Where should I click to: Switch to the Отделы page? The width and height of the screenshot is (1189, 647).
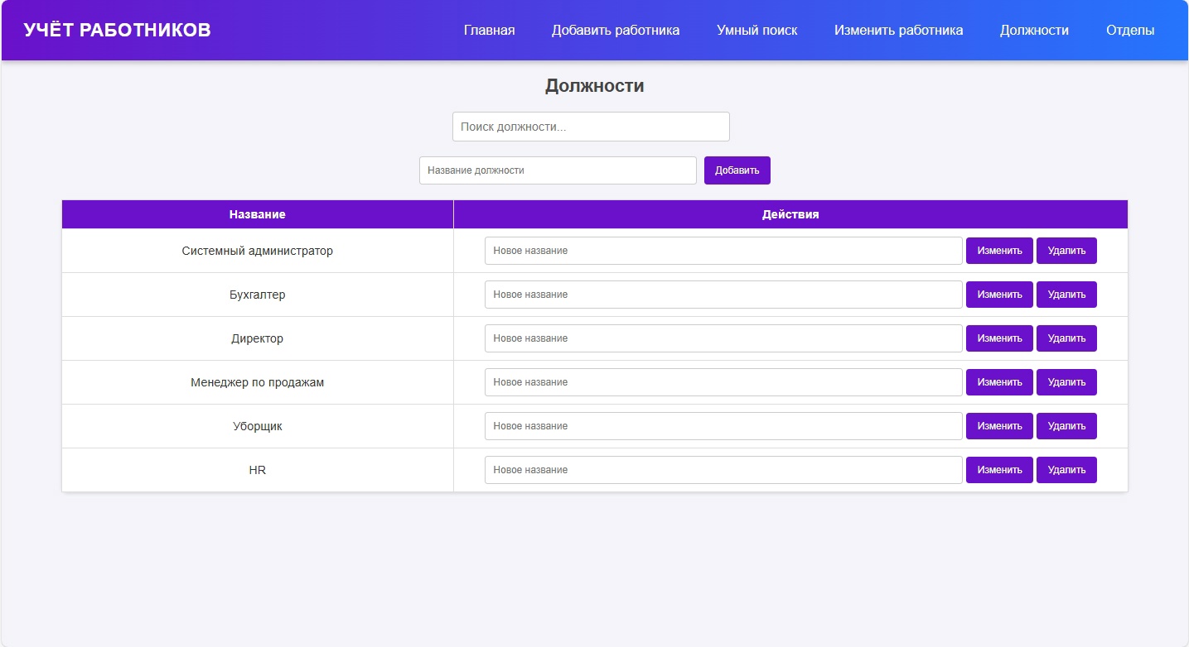(x=1130, y=31)
